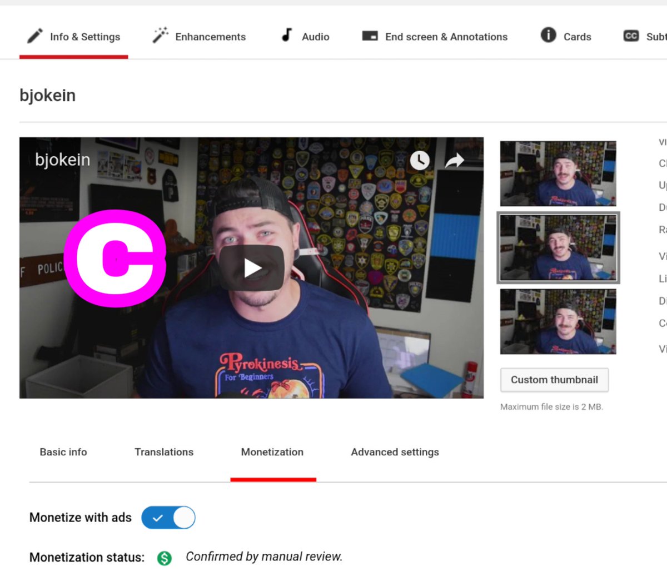Viewport: 667px width, 581px height.
Task: Open the Cards tab
Action: (x=566, y=37)
